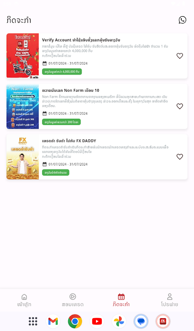Viewport: 194px width, 331px height.
Task: Select the calendar activities tab
Action: (x=121, y=300)
